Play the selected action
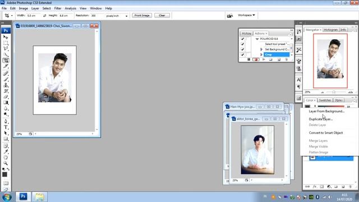 pos(264,59)
